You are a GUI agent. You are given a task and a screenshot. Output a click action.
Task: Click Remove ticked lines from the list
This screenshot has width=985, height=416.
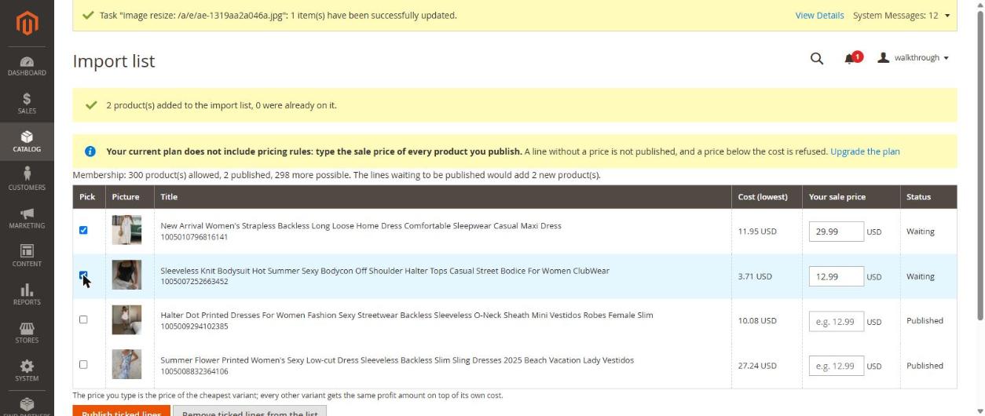(x=250, y=411)
